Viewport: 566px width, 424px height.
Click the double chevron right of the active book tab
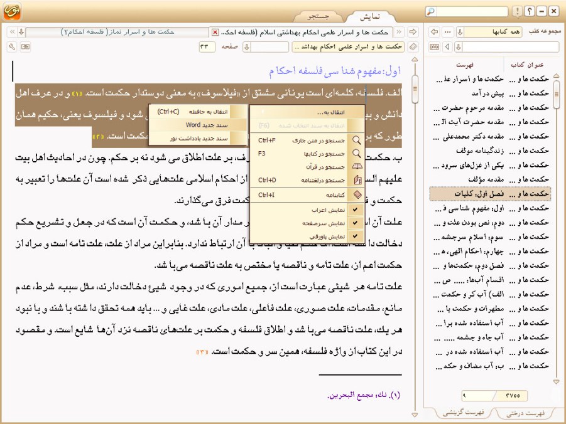click(x=399, y=32)
